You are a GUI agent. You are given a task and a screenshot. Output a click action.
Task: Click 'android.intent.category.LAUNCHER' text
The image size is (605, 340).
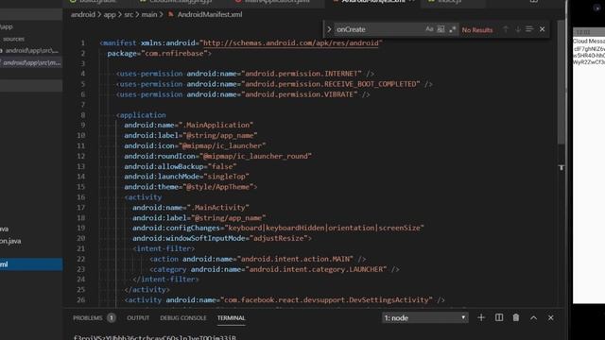click(316, 269)
